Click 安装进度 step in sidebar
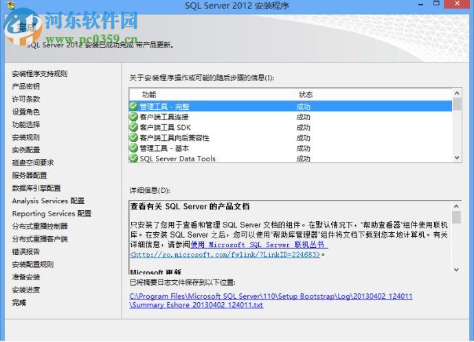 (x=25, y=290)
